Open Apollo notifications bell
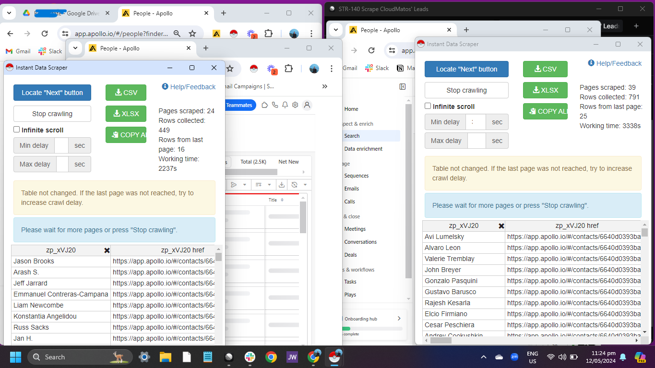 [x=285, y=105]
